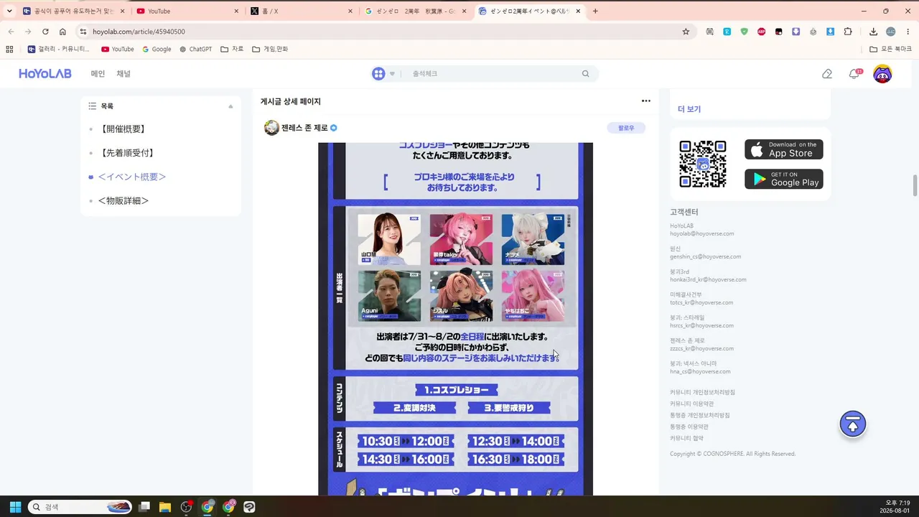919x517 pixels.
Task: Open the three-dot post options menu
Action: [x=645, y=101]
